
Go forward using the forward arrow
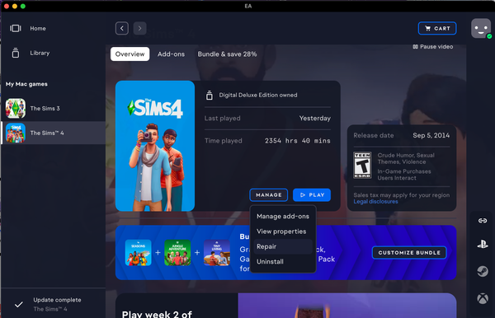pos(140,28)
